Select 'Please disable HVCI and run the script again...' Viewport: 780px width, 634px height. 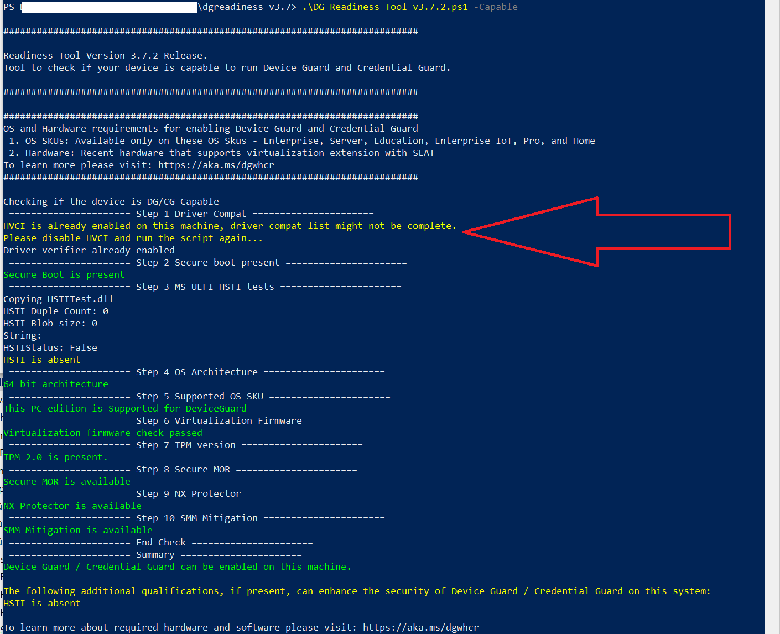point(133,238)
